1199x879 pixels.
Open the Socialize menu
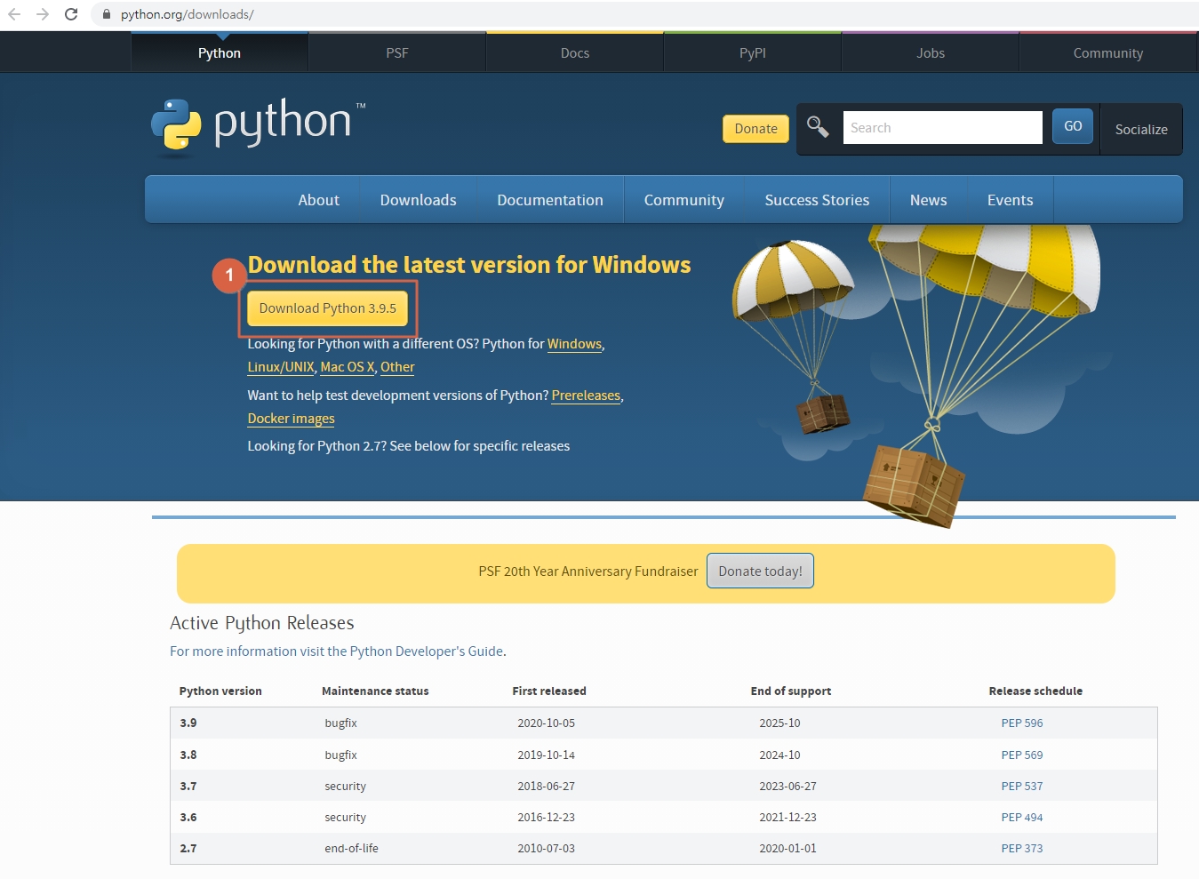pyautogui.click(x=1141, y=129)
